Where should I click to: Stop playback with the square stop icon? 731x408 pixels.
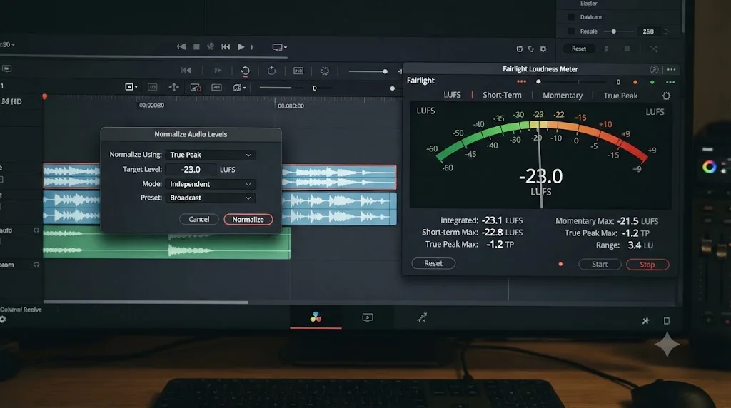(x=197, y=46)
